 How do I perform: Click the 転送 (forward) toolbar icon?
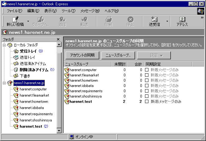point(84,20)
